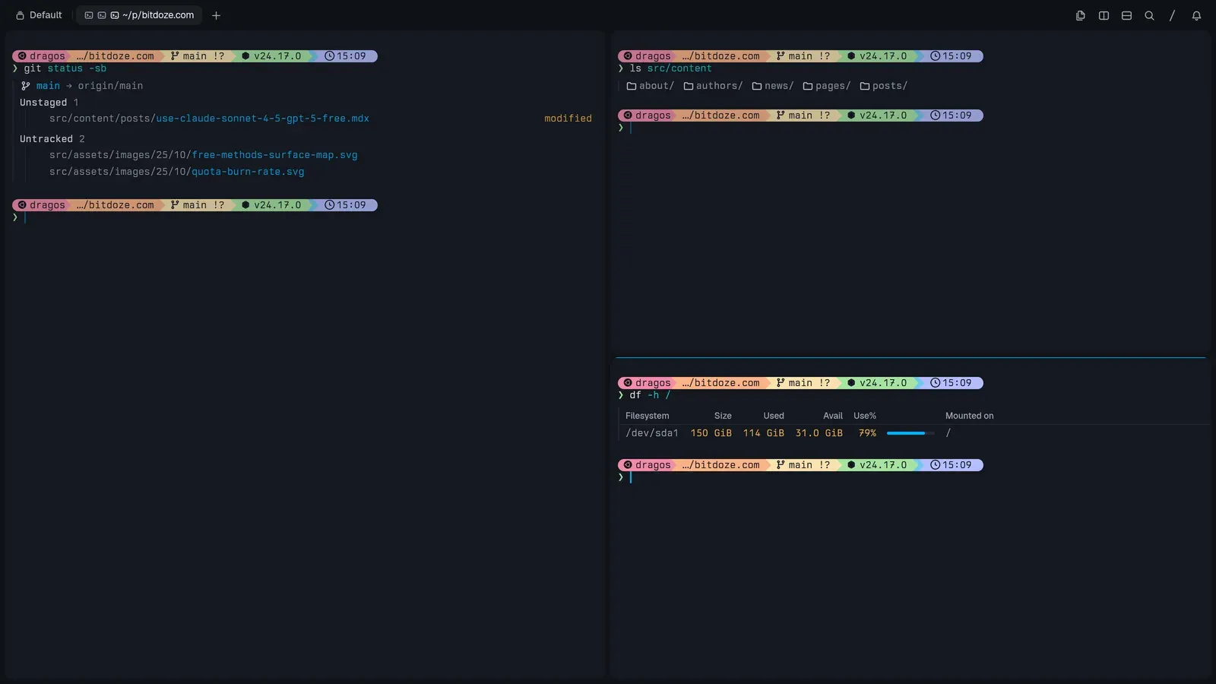1216x684 pixels.
Task: Click use-claude-sonnet-4-5-gpt-5-free.mdx file path
Action: point(209,119)
